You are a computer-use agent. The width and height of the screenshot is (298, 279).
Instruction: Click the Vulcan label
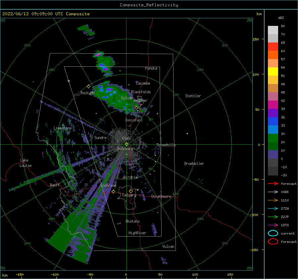168,246
